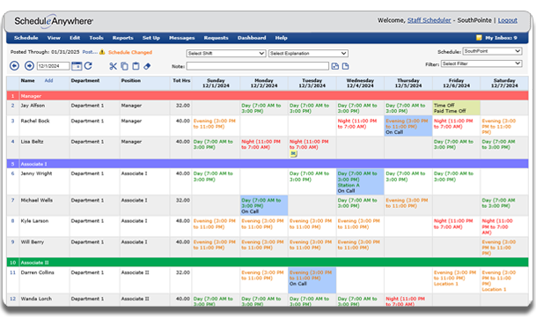The height and width of the screenshot is (325, 536).
Task: Select Jenny Wright's Wednesday Station A shift
Action: point(360,182)
